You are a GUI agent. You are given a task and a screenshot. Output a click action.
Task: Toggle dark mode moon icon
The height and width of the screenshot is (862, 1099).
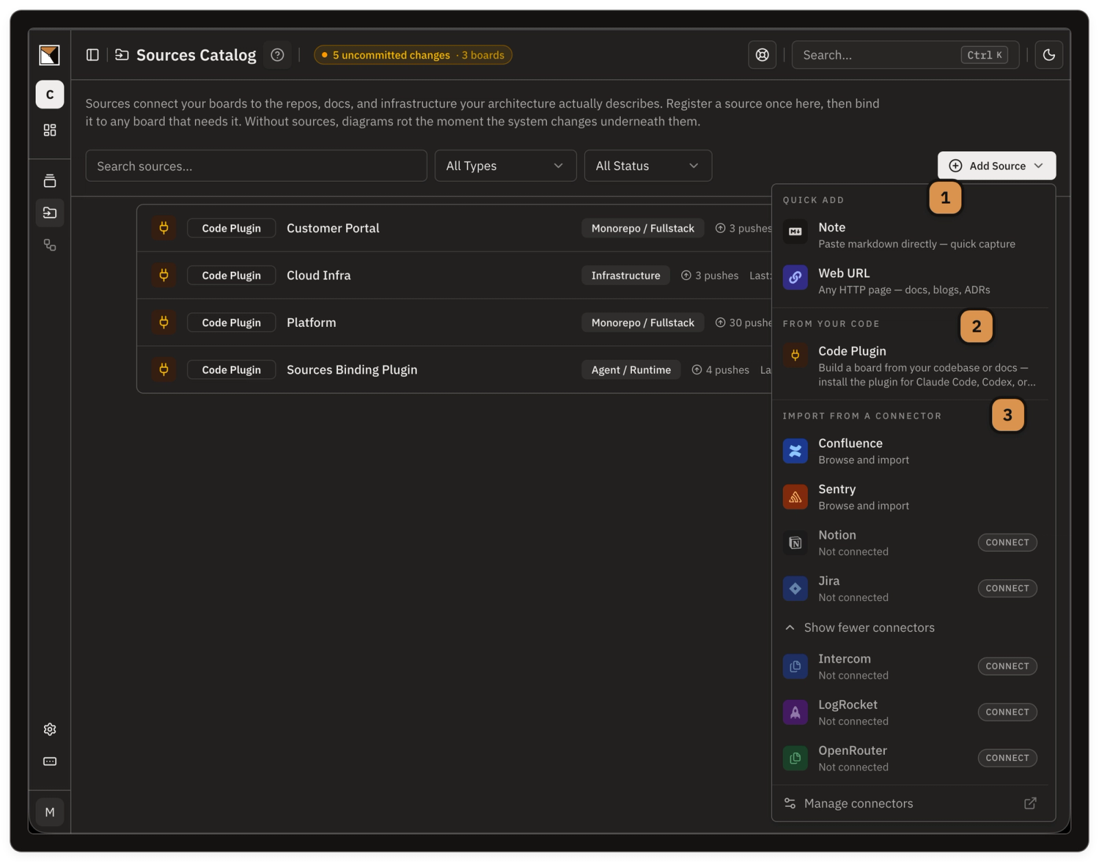(x=1049, y=55)
